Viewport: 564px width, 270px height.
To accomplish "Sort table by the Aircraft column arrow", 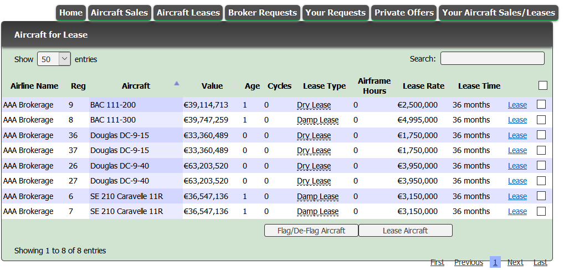I will click(176, 84).
